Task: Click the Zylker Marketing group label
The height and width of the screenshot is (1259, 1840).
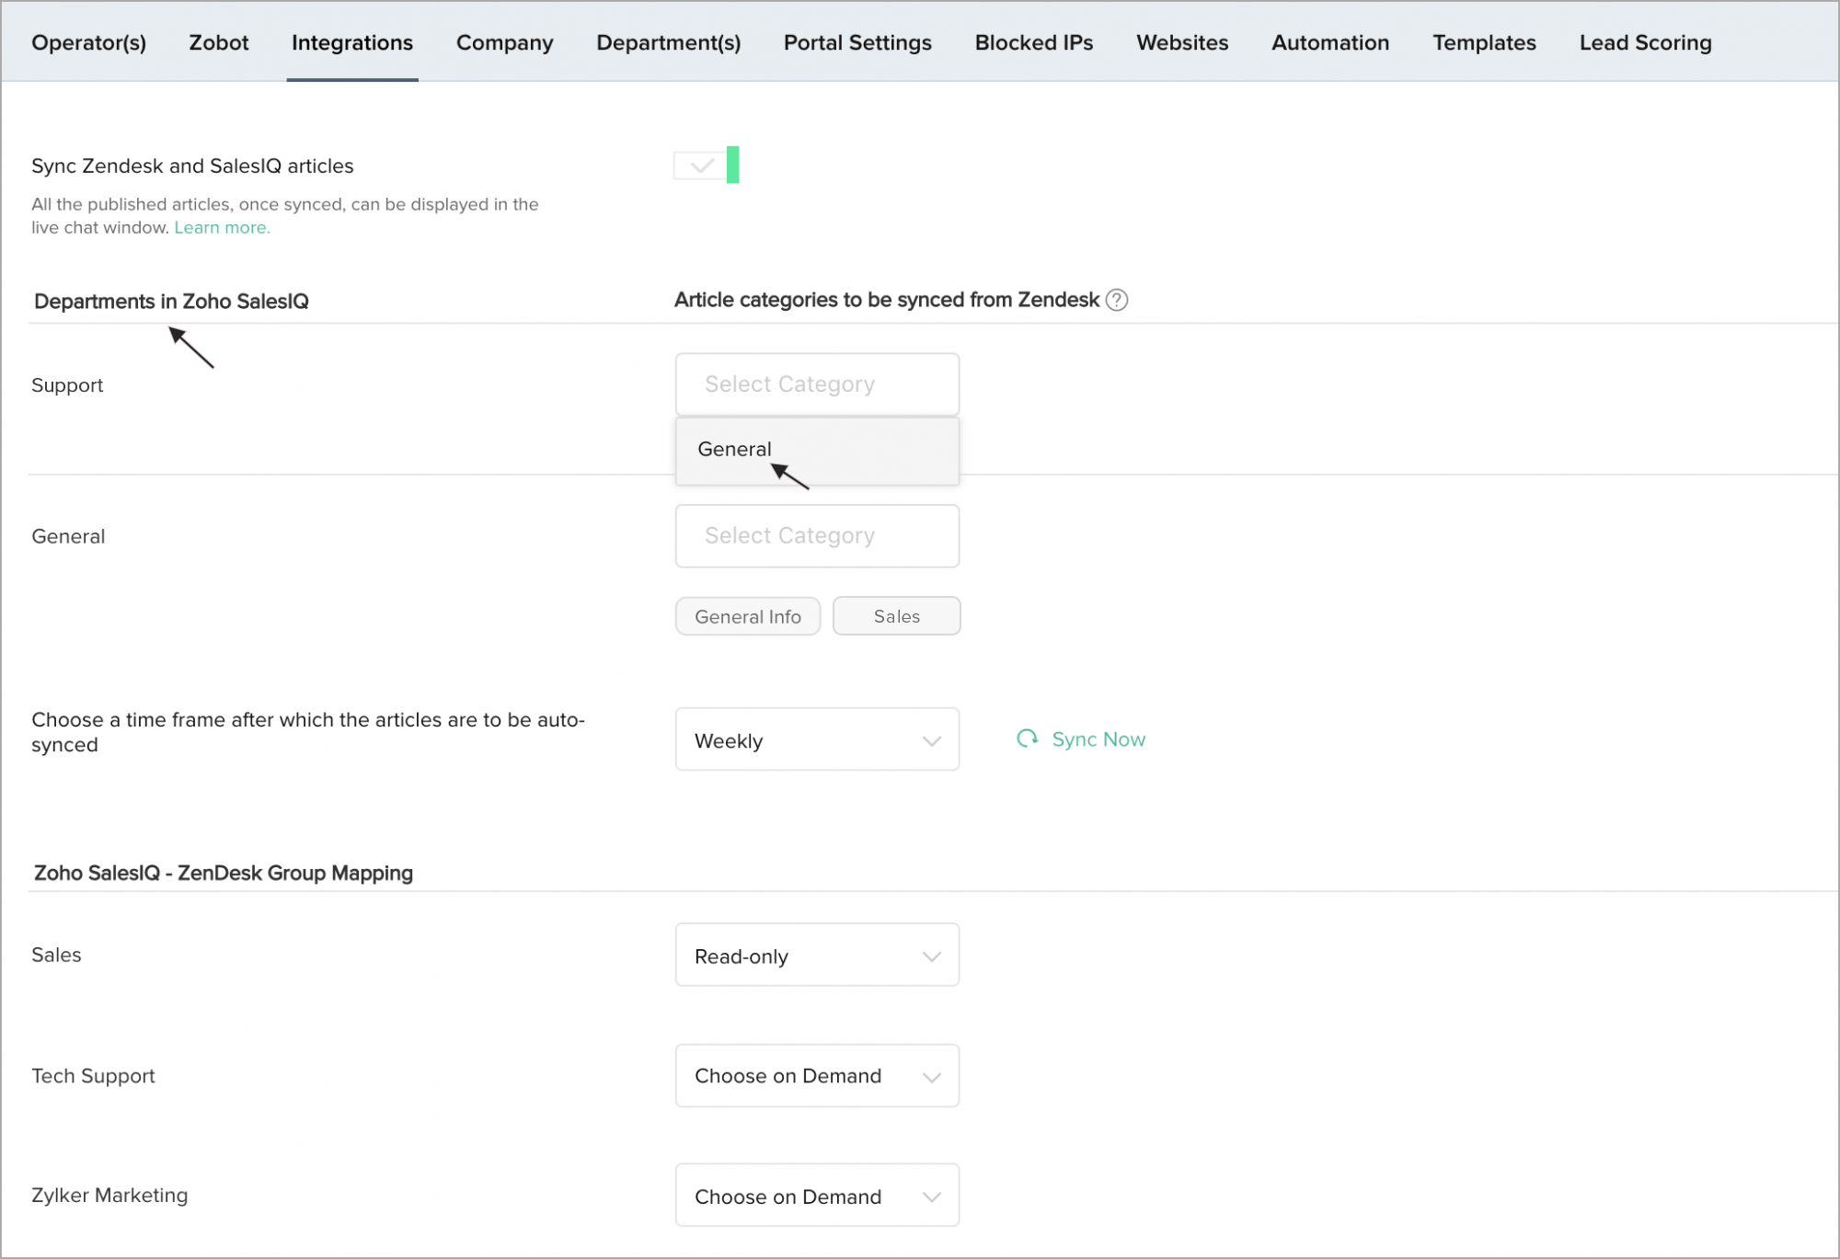Action: pyautogui.click(x=109, y=1196)
